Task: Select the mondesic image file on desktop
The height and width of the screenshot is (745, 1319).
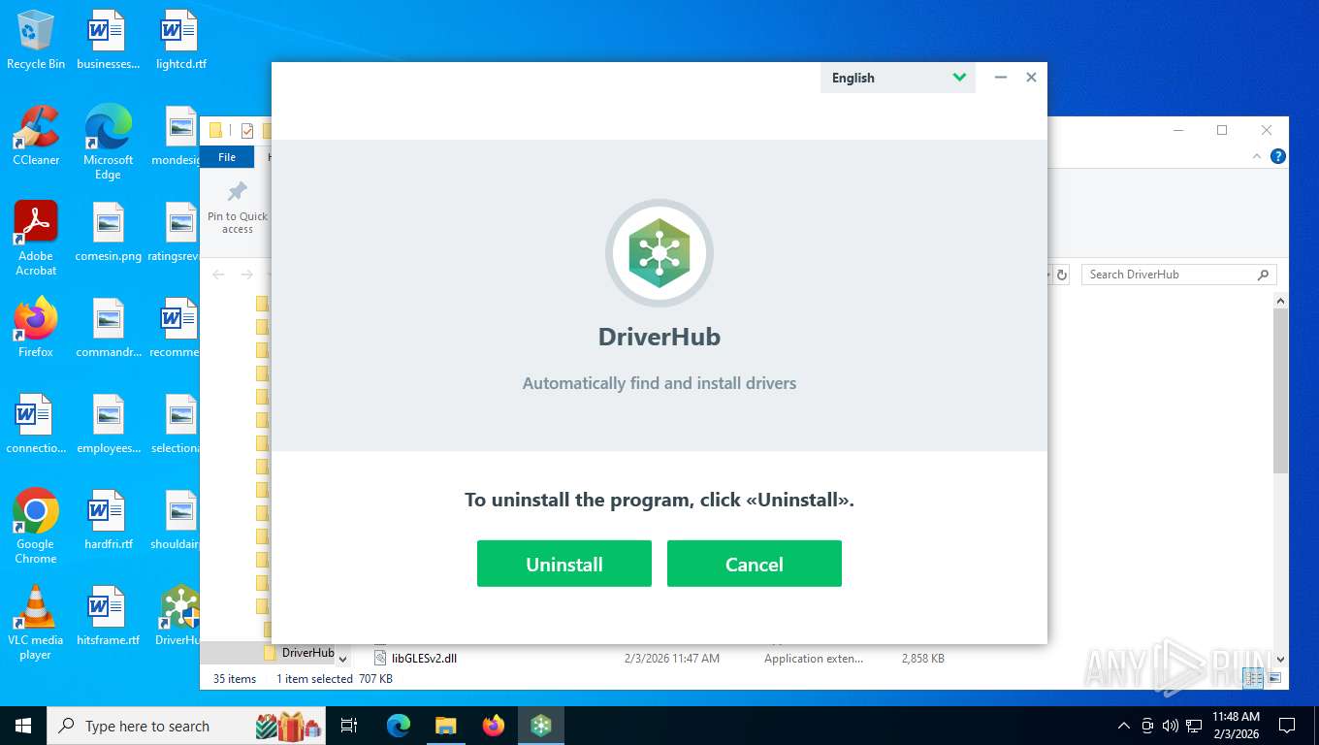Action: 176,136
